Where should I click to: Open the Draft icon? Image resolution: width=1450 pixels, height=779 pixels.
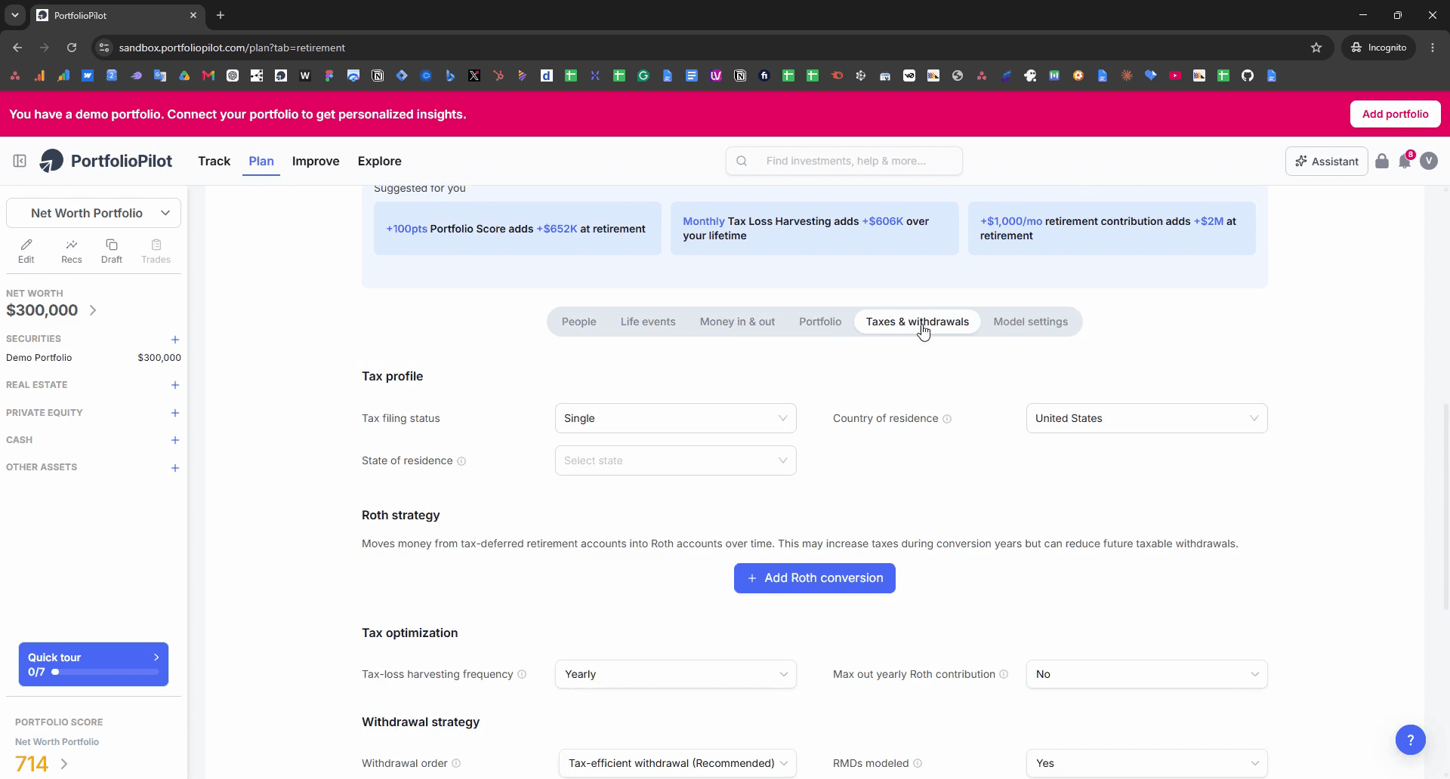click(112, 251)
